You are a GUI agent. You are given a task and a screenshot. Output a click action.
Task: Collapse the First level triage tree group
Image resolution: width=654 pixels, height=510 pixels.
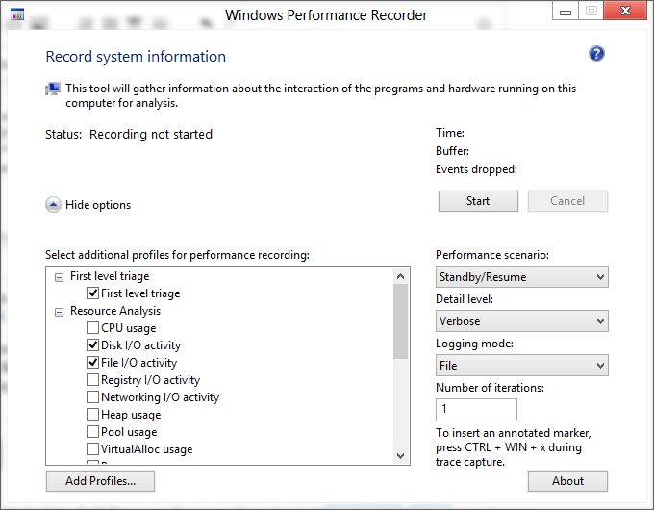point(59,276)
